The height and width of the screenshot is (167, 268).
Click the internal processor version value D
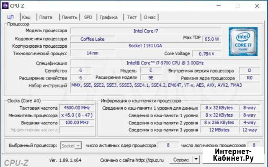point(250,70)
